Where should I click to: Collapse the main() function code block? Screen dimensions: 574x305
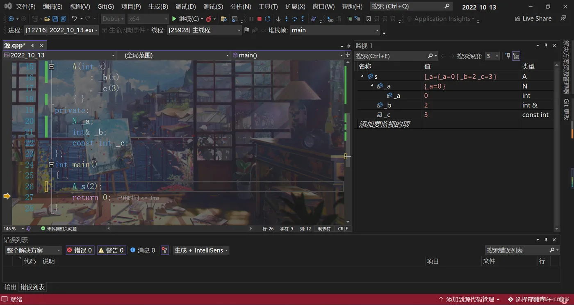[x=51, y=165]
